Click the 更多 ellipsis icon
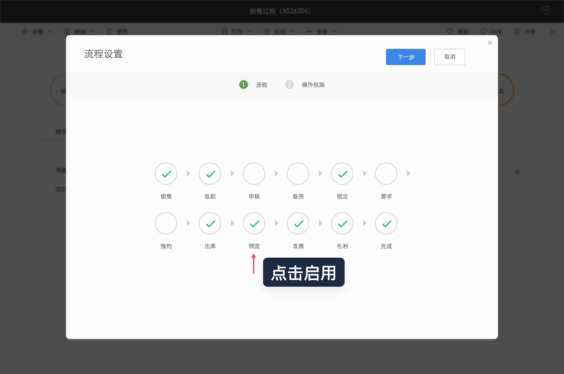This screenshot has width=564, height=374. (309, 31)
